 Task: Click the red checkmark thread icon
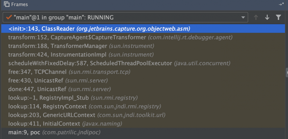click(x=9, y=18)
